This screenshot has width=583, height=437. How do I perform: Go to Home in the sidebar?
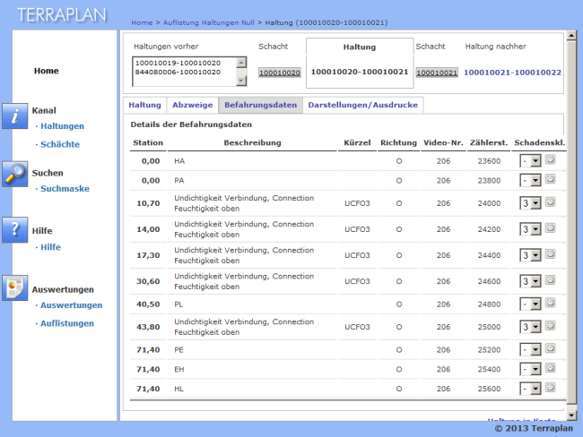47,71
